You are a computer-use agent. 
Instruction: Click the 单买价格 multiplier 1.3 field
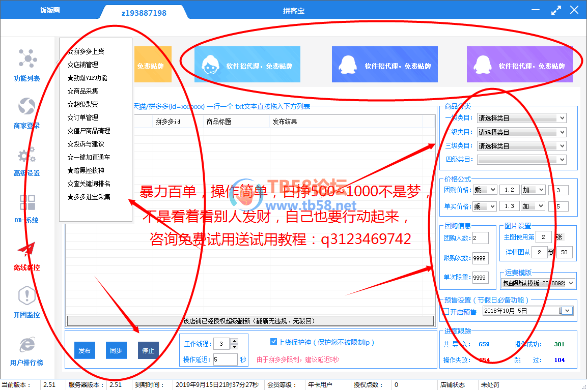[x=510, y=206]
